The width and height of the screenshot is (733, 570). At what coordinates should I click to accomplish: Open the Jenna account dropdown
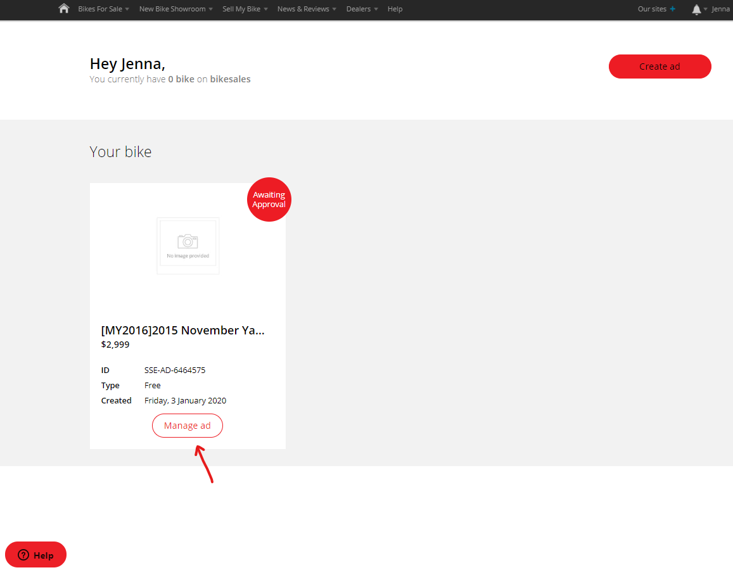(720, 9)
